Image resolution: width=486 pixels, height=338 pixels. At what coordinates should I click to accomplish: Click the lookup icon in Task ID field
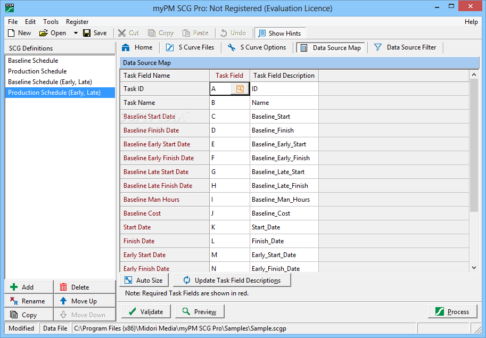(x=240, y=89)
